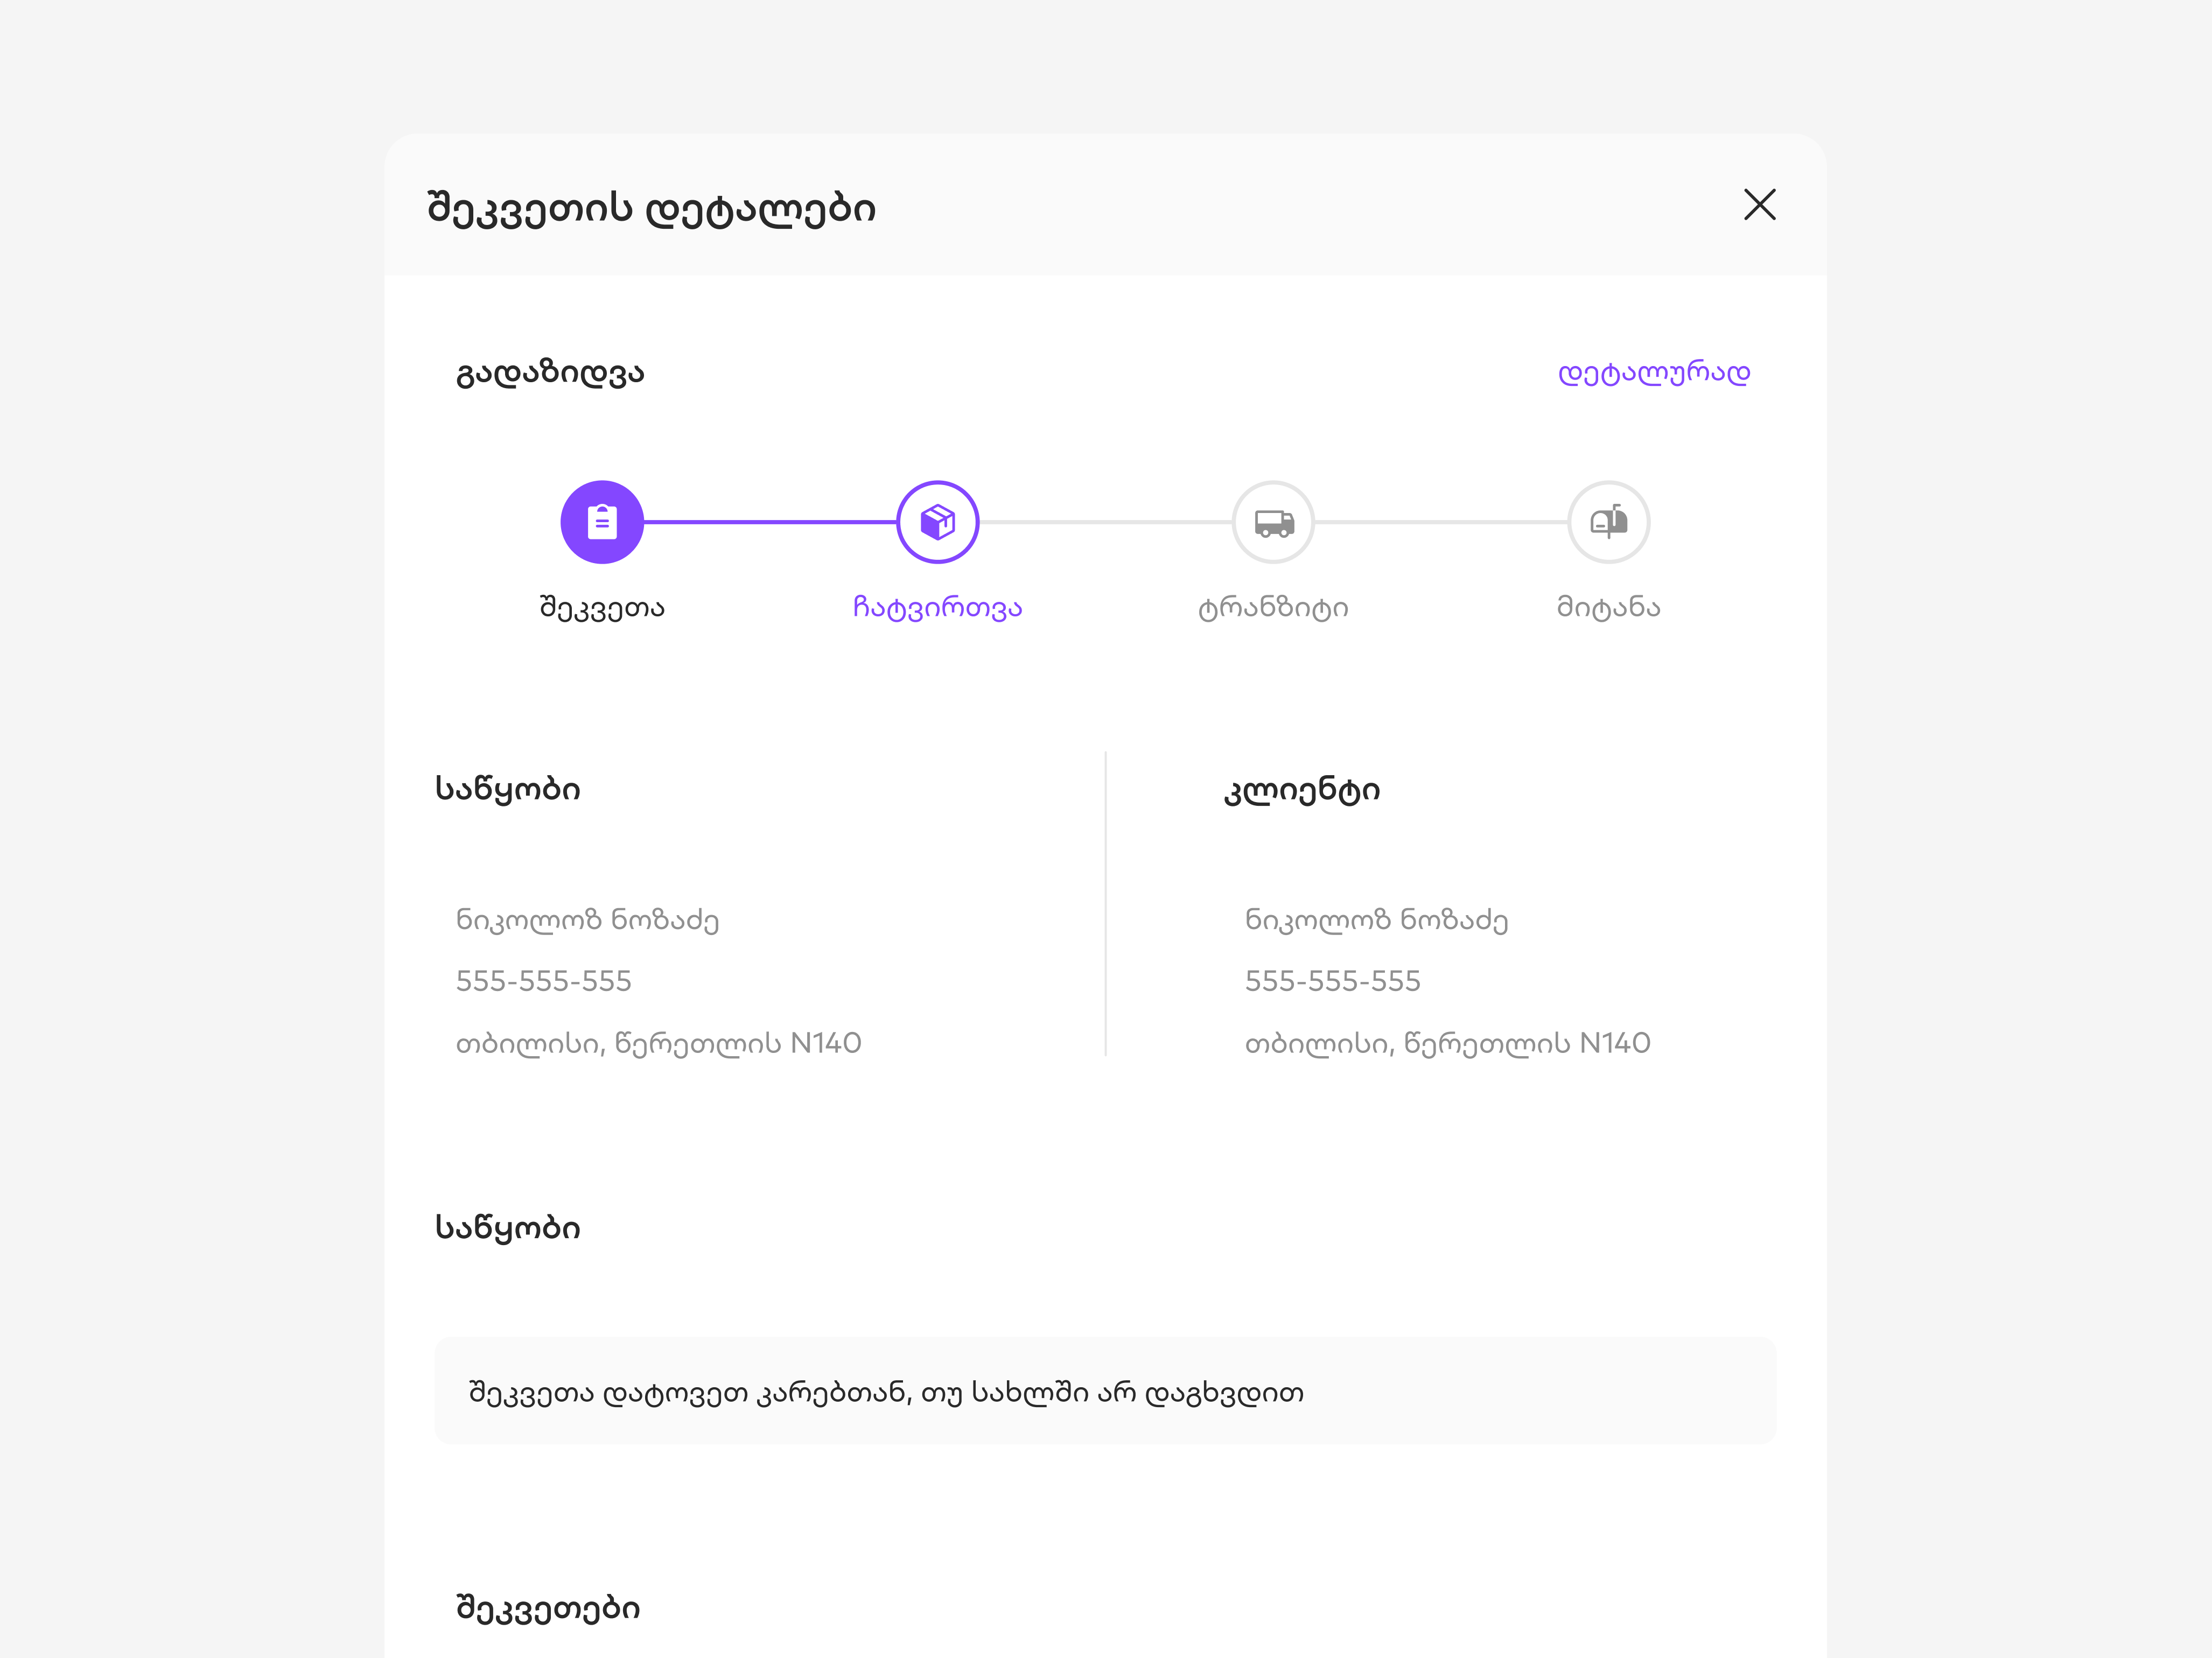Click the client address თბილისი, წერეთლის N140
The image size is (2212, 1658).
[1448, 1042]
